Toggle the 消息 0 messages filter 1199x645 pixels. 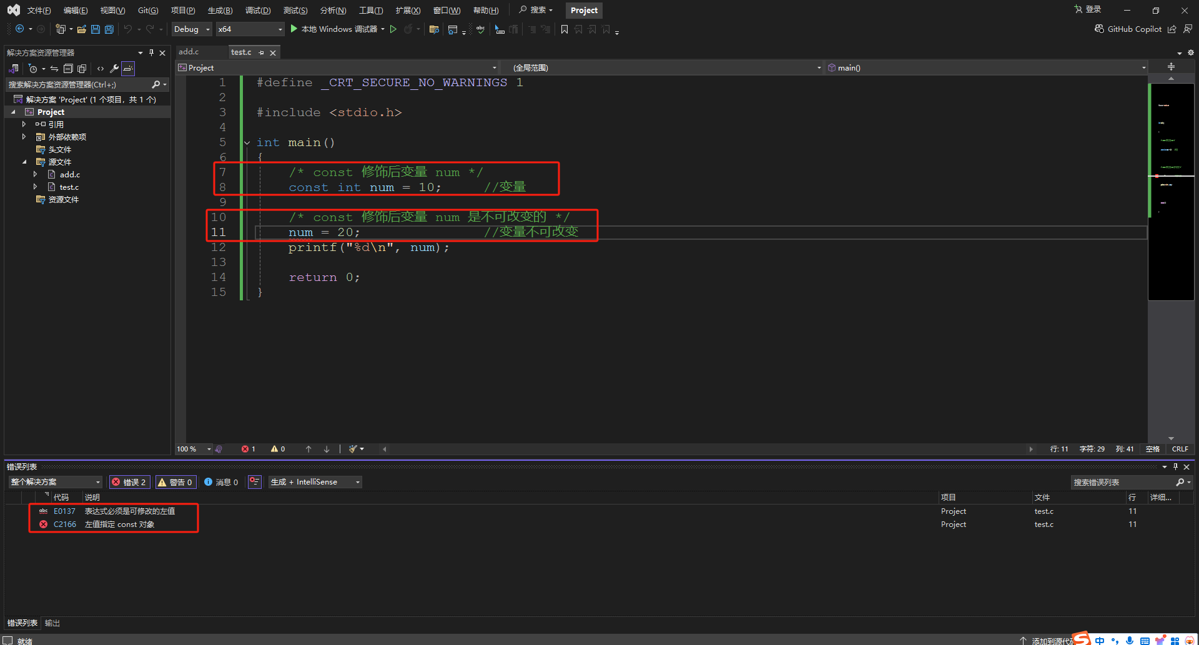[222, 482]
